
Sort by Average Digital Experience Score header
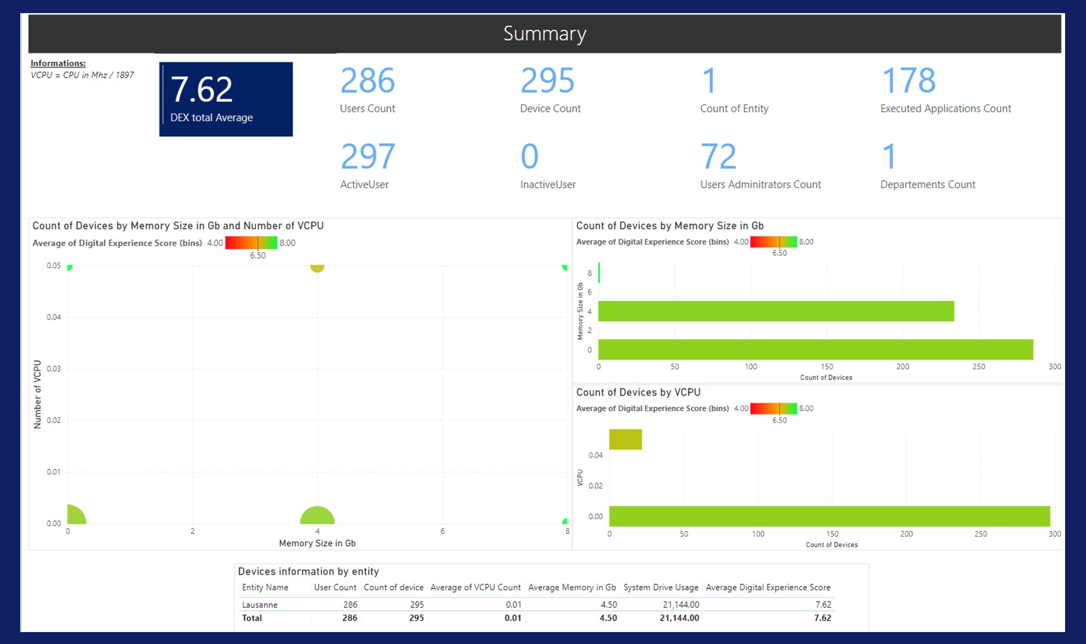point(768,587)
